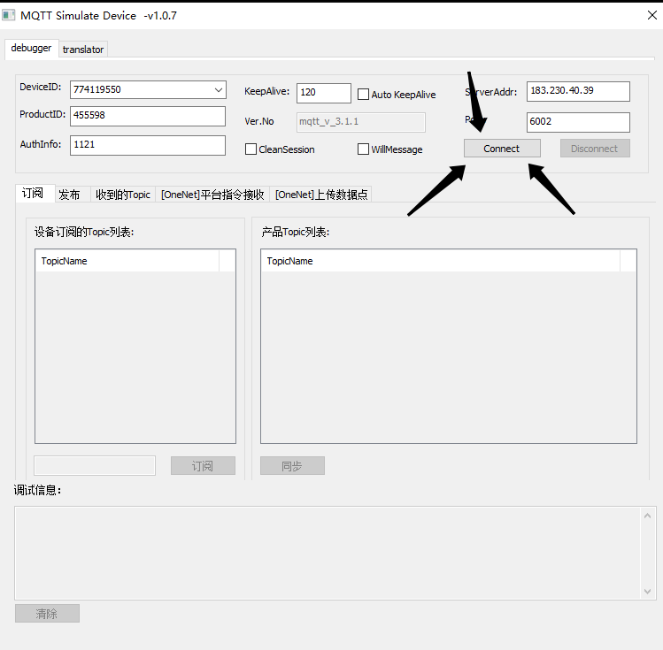Click the topic entry field beside 订阅 button

tap(95, 465)
